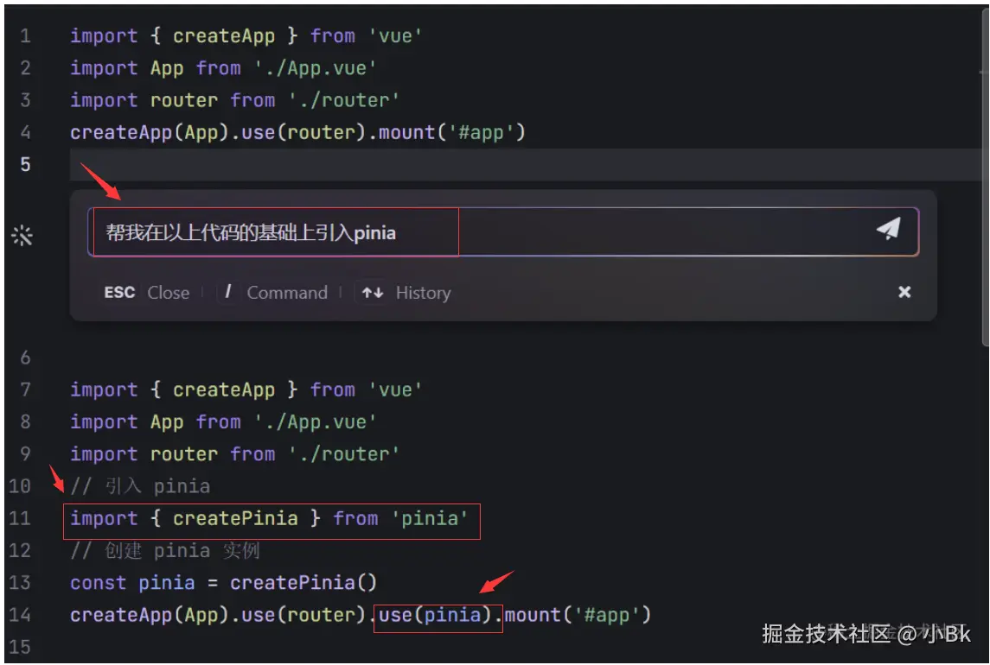Dismiss the inline prompt with X icon
The height and width of the screenshot is (665, 990).
(904, 292)
